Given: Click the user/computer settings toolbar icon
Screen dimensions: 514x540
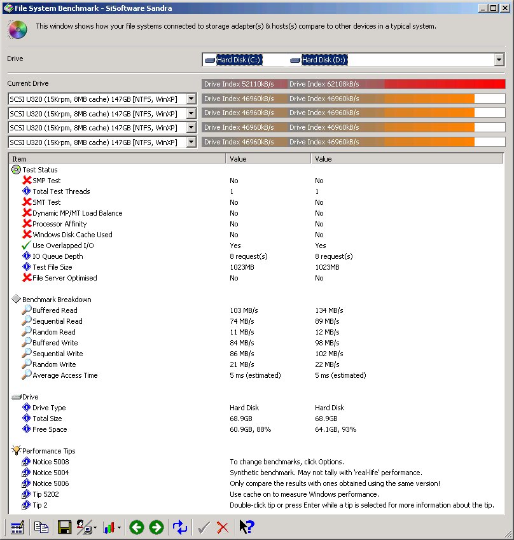Looking at the screenshot, I should pyautogui.click(x=84, y=527).
